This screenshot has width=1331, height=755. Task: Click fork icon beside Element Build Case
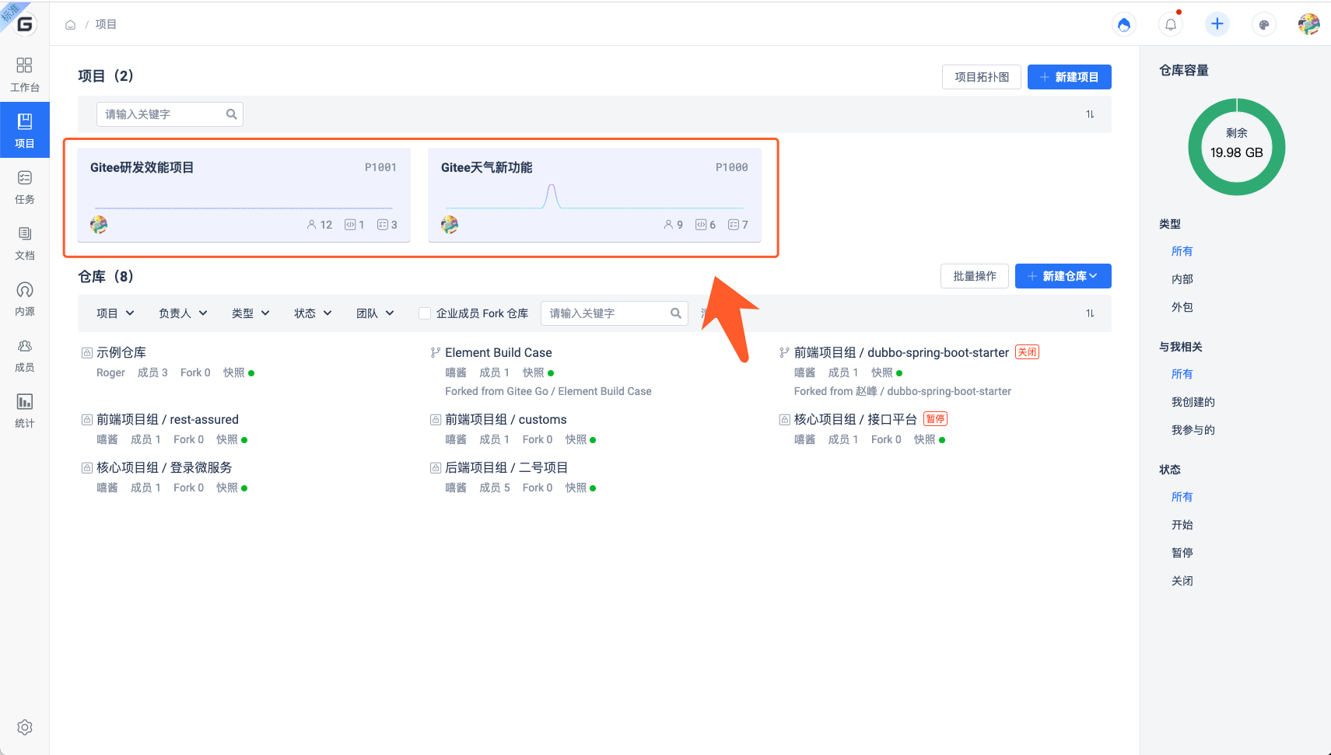436,353
